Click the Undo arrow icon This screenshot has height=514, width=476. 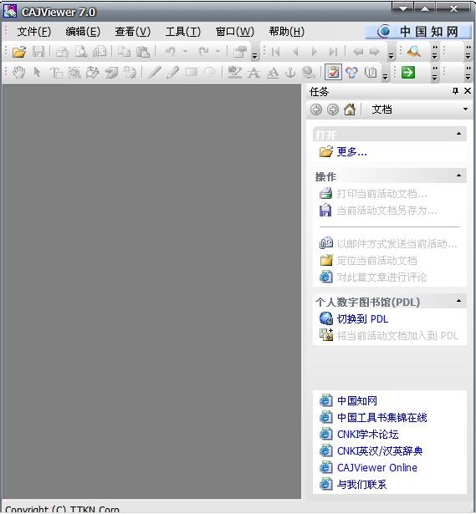pyautogui.click(x=170, y=51)
